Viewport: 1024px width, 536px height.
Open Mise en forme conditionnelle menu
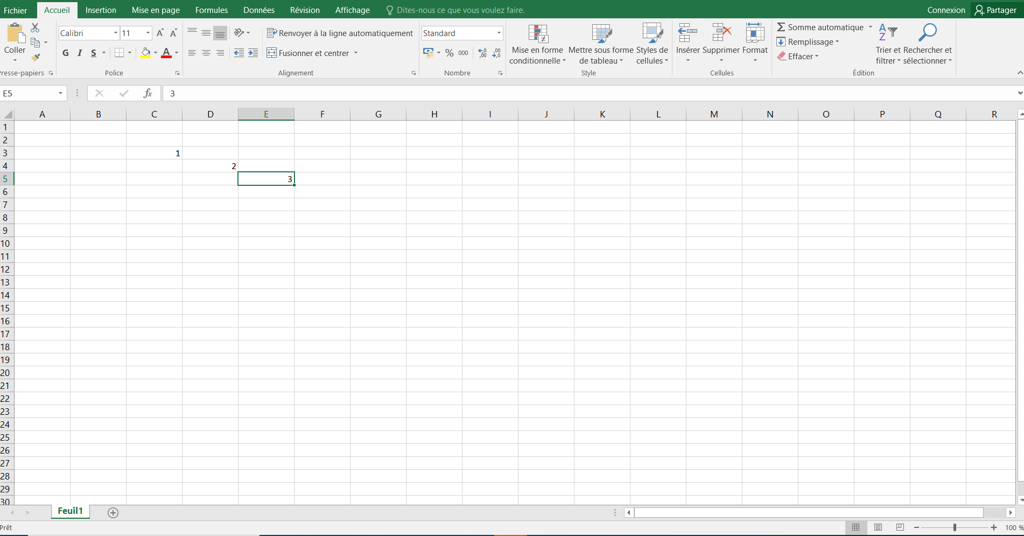(537, 44)
